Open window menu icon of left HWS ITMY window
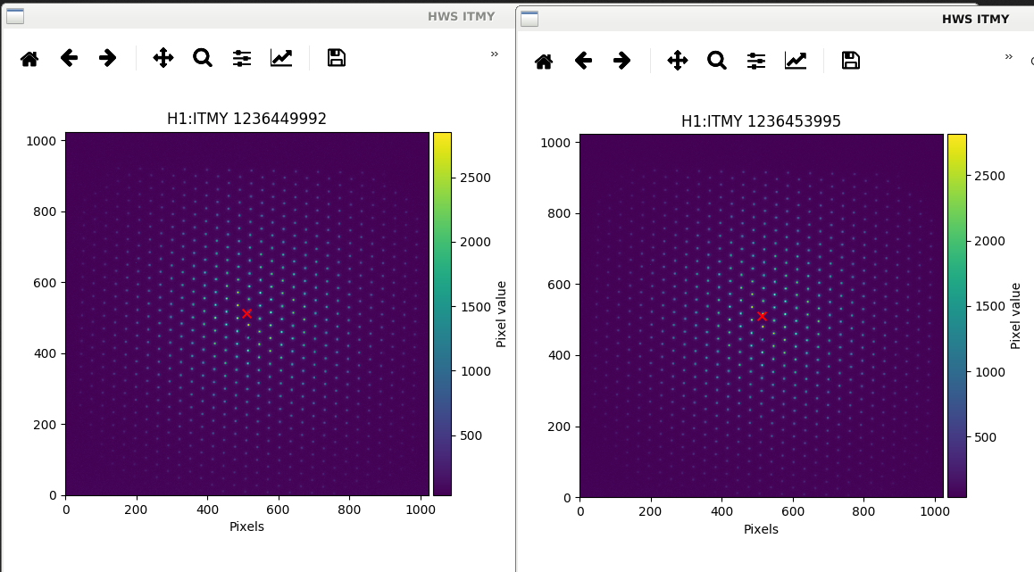 tap(15, 16)
